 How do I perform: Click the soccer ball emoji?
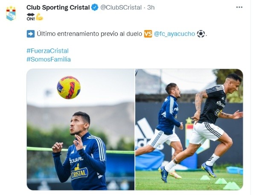click(x=201, y=34)
